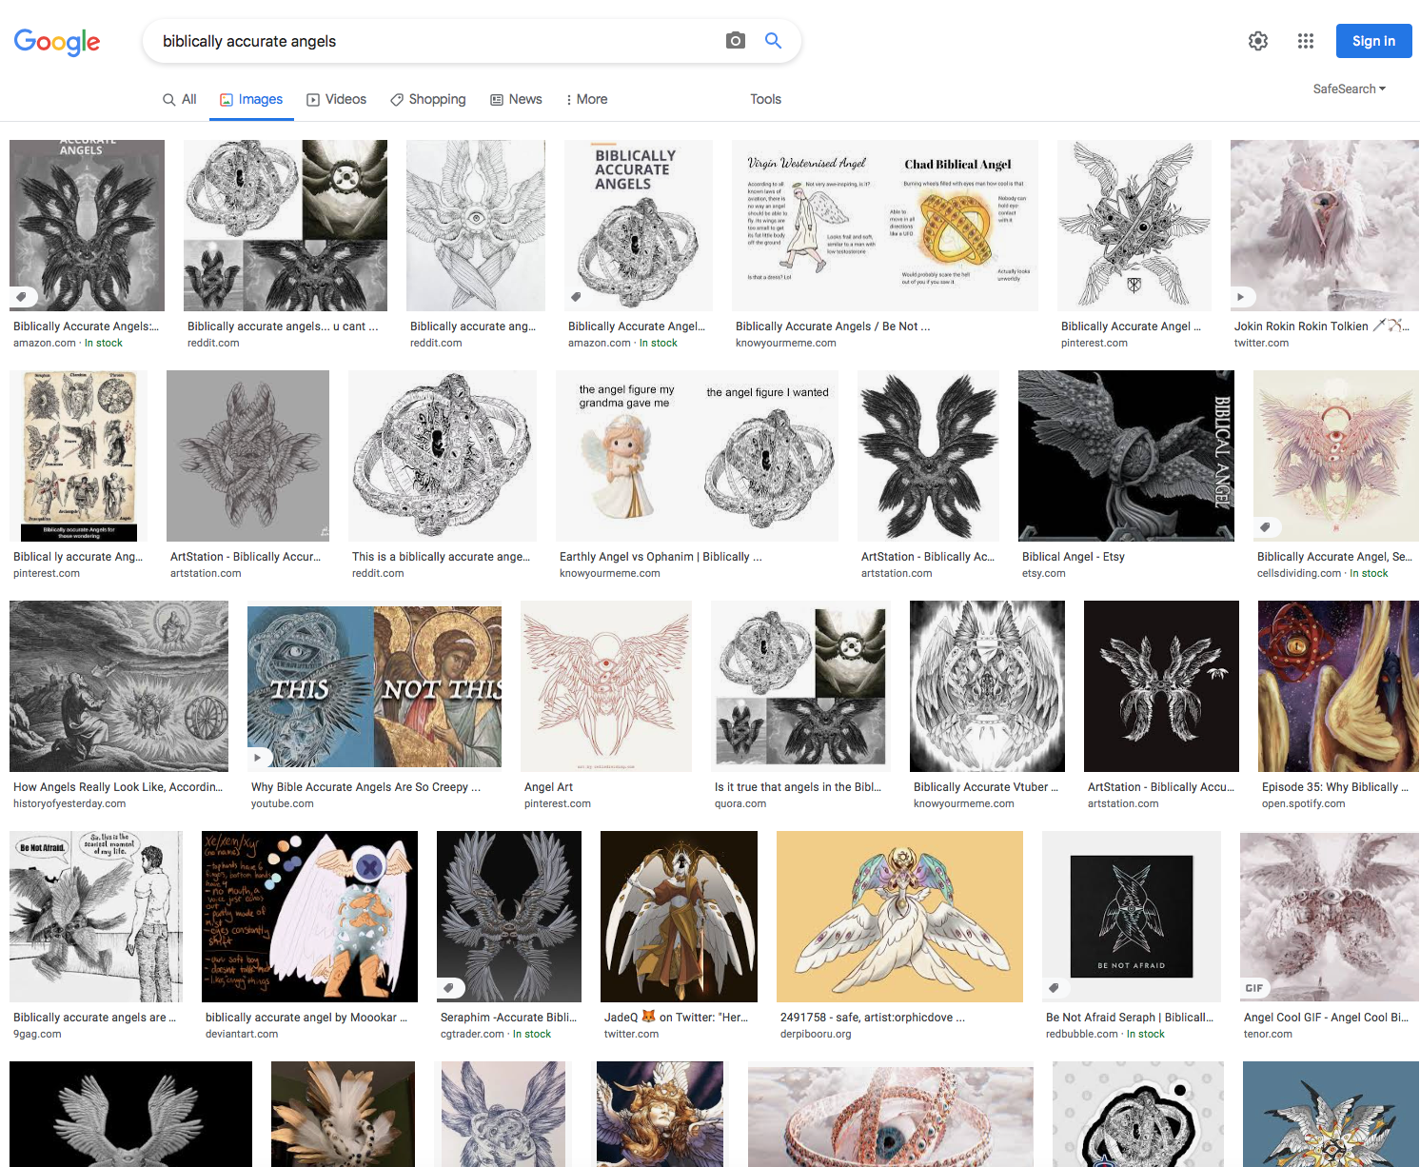The width and height of the screenshot is (1420, 1167).
Task: Open the Tools menu
Action: [765, 99]
